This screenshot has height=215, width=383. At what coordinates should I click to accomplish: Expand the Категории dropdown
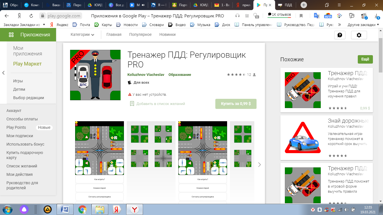click(82, 35)
